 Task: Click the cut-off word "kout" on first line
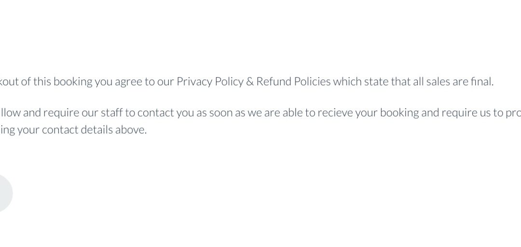[9, 81]
